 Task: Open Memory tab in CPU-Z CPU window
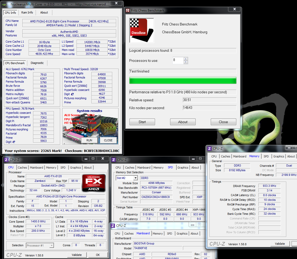51,168
